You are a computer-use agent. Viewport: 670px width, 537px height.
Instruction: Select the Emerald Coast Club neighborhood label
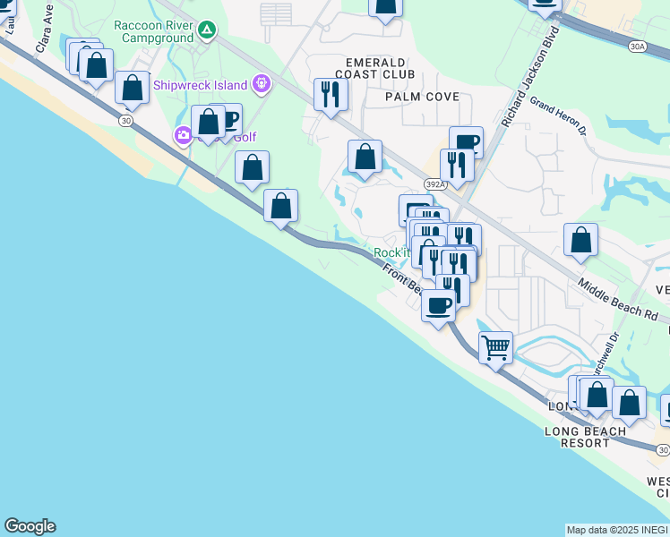pos(375,69)
